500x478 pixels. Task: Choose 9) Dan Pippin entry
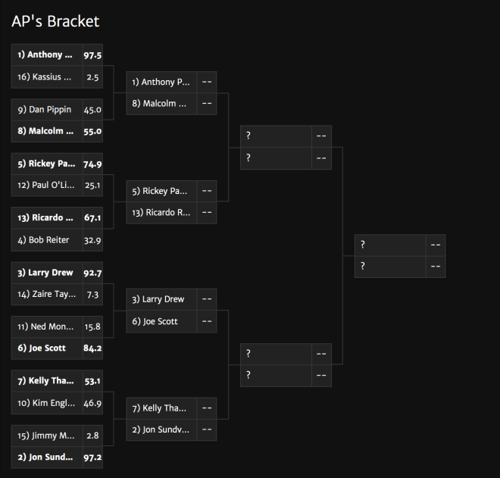point(57,109)
